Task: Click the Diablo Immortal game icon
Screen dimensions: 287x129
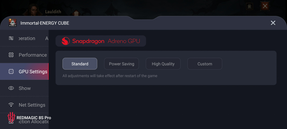Action: pyautogui.click(x=13, y=23)
